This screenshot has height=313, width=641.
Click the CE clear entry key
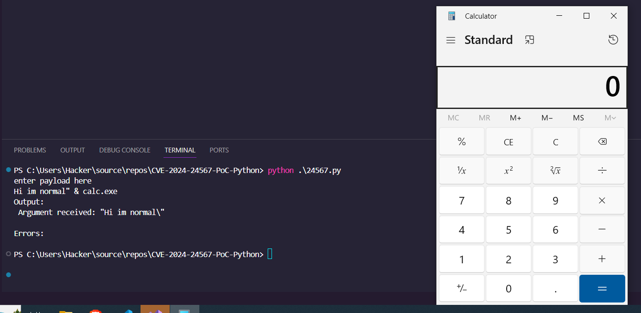[x=509, y=141]
